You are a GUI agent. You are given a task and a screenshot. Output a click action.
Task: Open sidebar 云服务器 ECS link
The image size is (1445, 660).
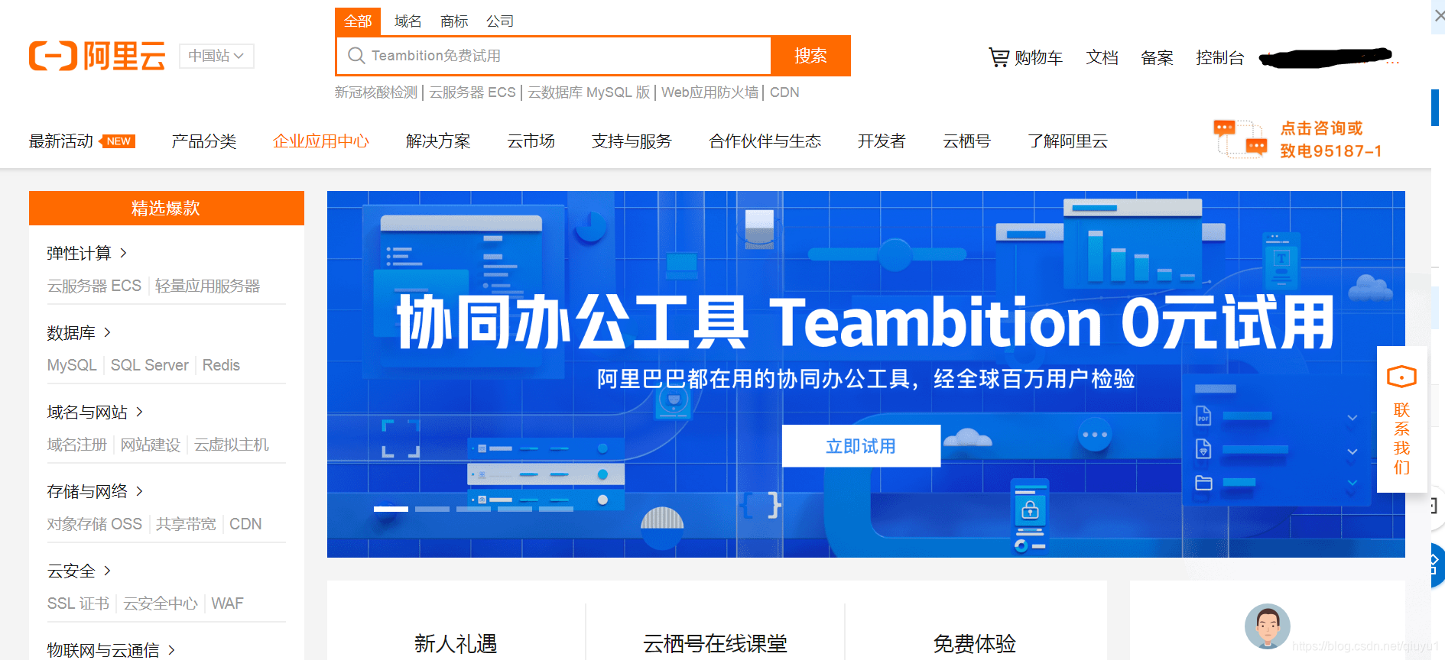tap(94, 286)
